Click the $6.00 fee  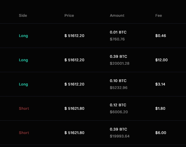point(161,133)
